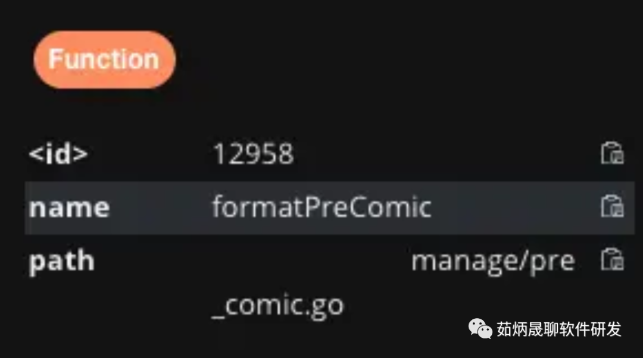Copy the name formatPreComic to clipboard

pos(612,206)
